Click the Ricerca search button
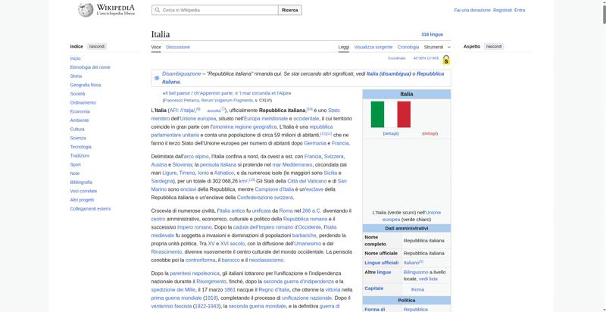The width and height of the screenshot is (606, 312). (x=290, y=10)
